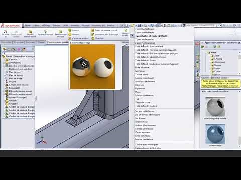Expand feature tree tabs overflow arrow
The image size is (241, 180).
33,49
